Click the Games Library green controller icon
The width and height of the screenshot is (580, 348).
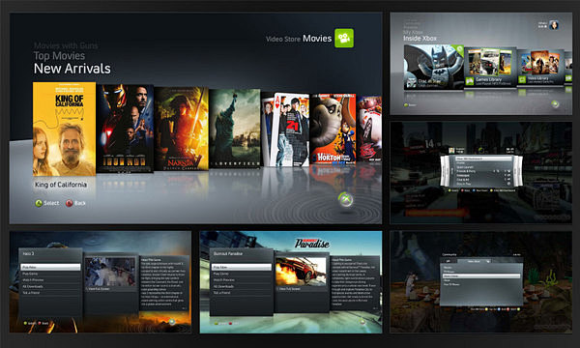point(470,81)
